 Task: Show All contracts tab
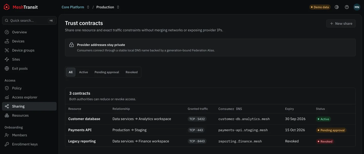[71, 72]
